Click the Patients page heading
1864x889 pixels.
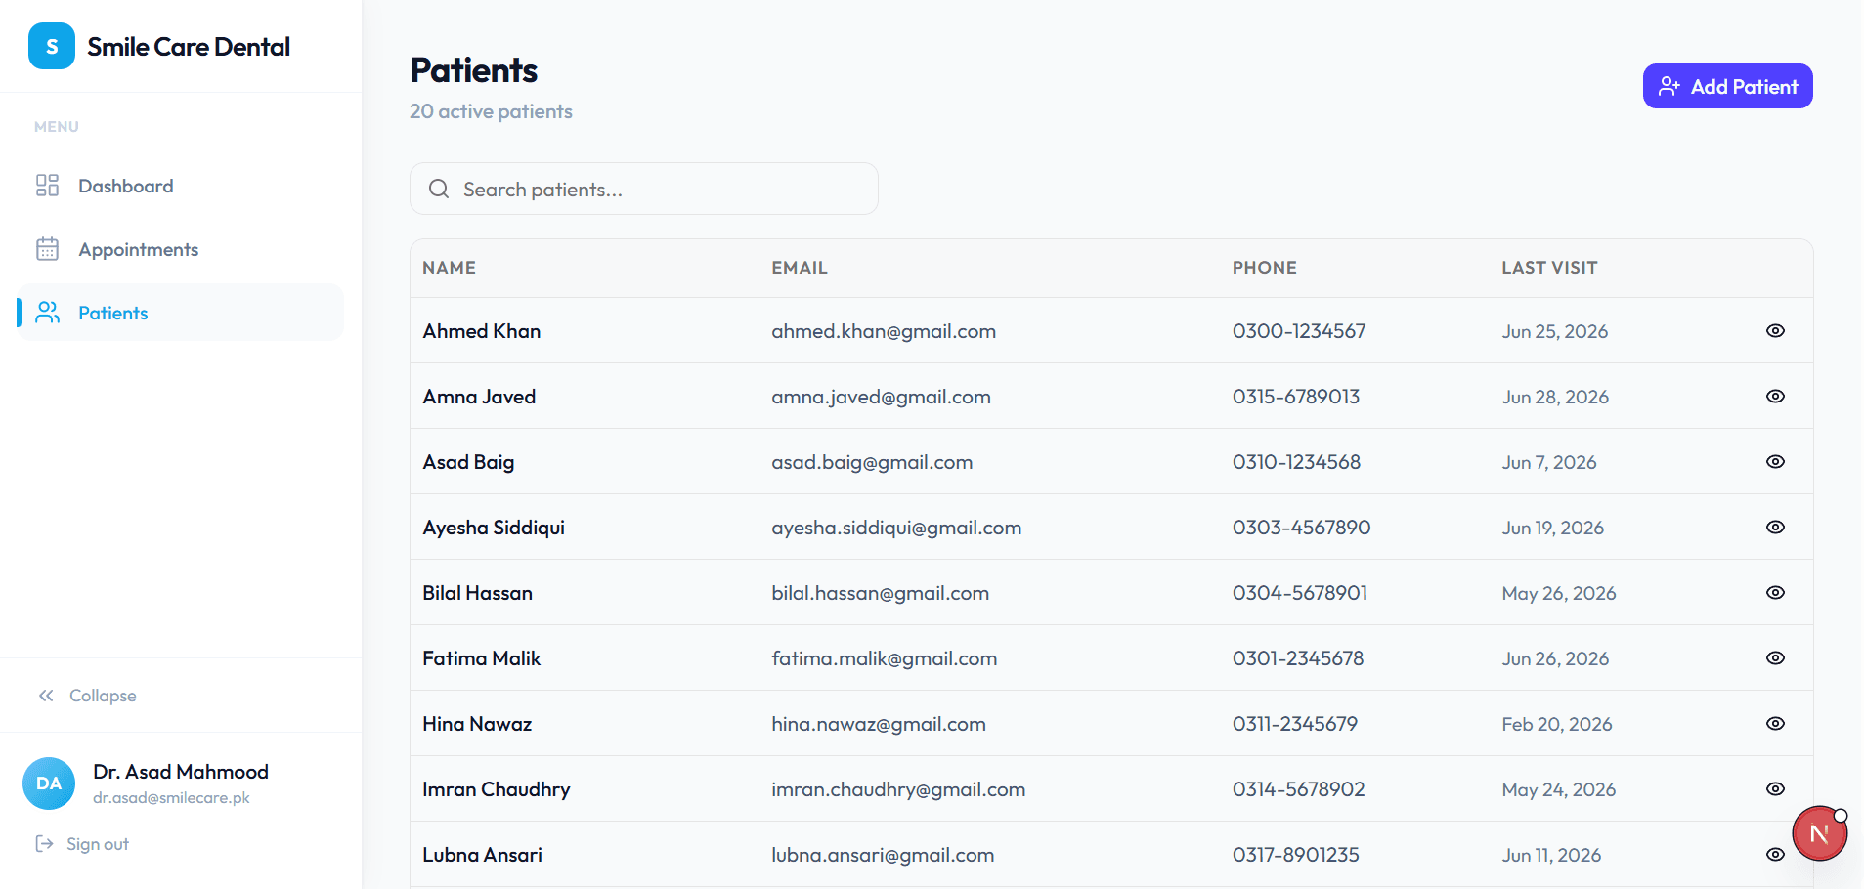coord(474,70)
